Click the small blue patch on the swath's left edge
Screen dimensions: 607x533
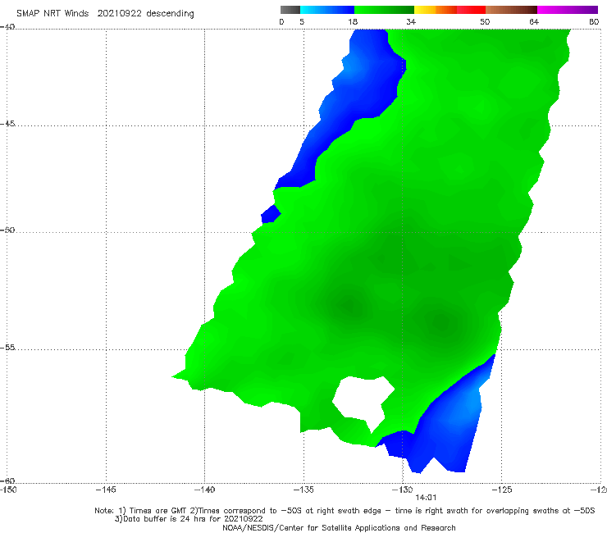click(x=271, y=215)
